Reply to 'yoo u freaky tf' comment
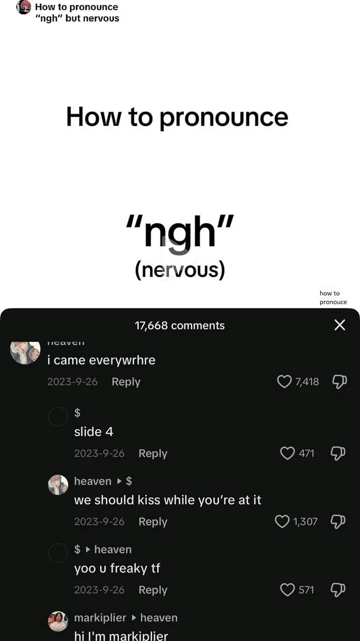Screen dimensions: 360x641 [153, 590]
